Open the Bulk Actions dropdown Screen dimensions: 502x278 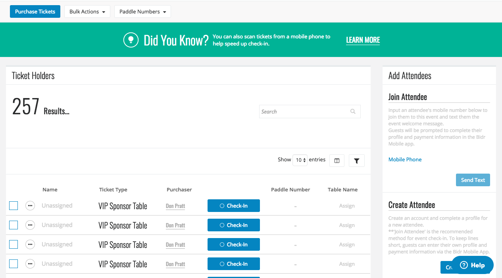click(x=87, y=11)
